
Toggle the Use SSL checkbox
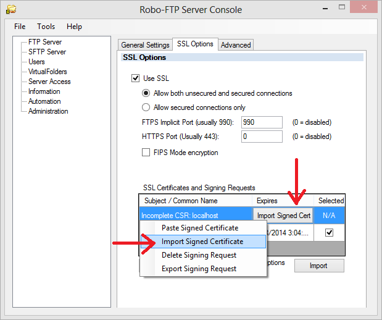[135, 78]
